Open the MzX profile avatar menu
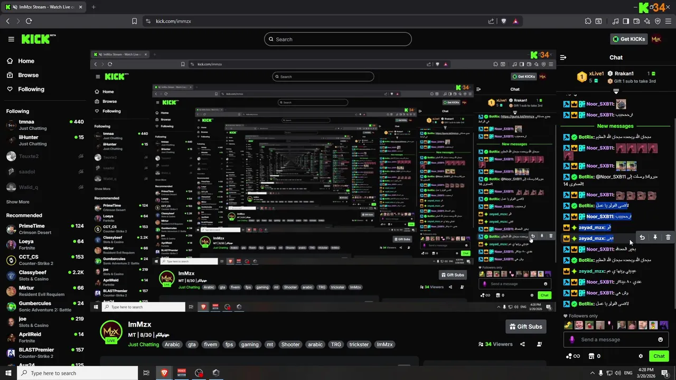 656,39
